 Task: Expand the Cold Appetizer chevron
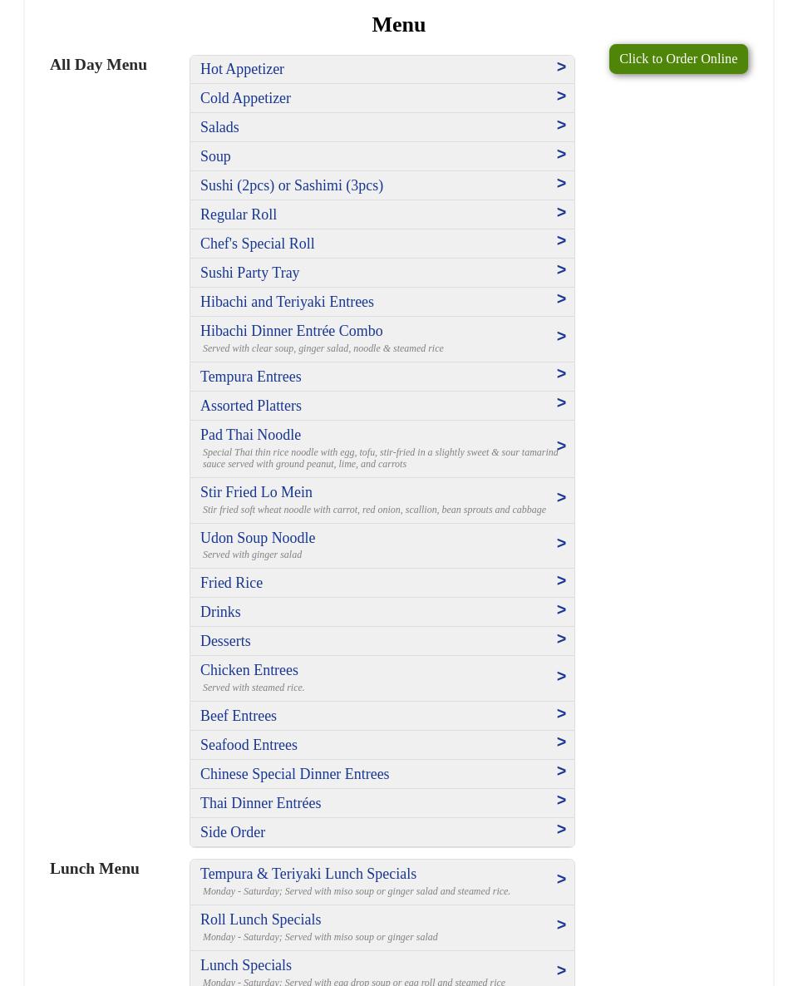click(x=561, y=96)
